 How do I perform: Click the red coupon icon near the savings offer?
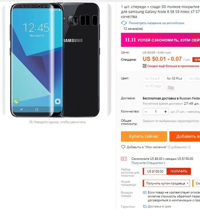coord(124,159)
